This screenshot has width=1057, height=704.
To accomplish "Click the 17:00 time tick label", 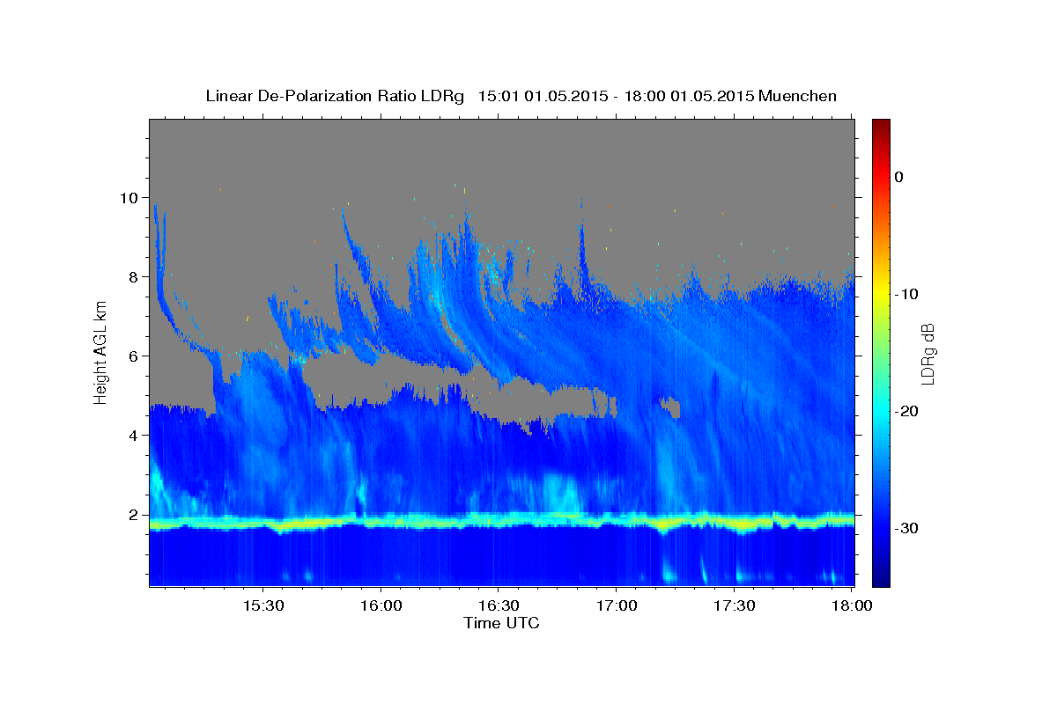I will pyautogui.click(x=616, y=606).
